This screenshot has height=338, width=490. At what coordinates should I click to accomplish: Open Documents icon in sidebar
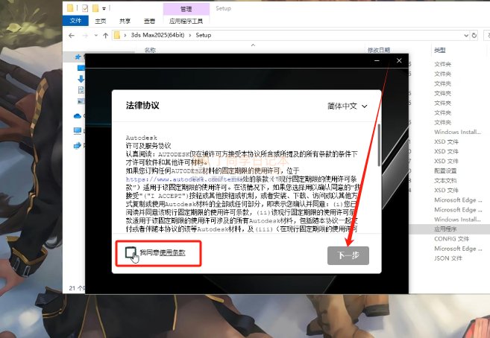pyautogui.click(x=81, y=90)
